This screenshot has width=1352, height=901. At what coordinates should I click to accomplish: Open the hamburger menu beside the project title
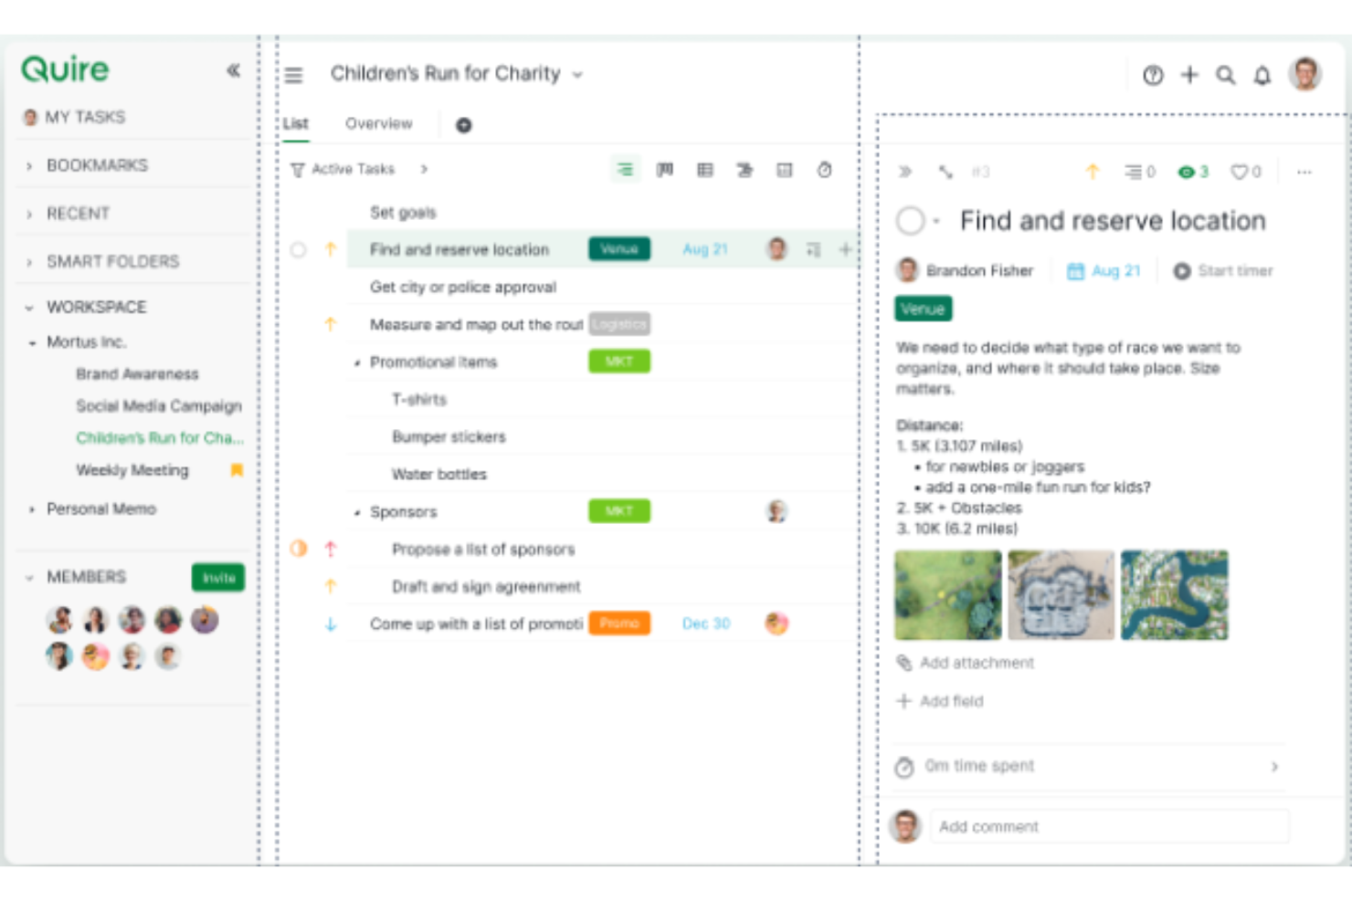tap(293, 75)
